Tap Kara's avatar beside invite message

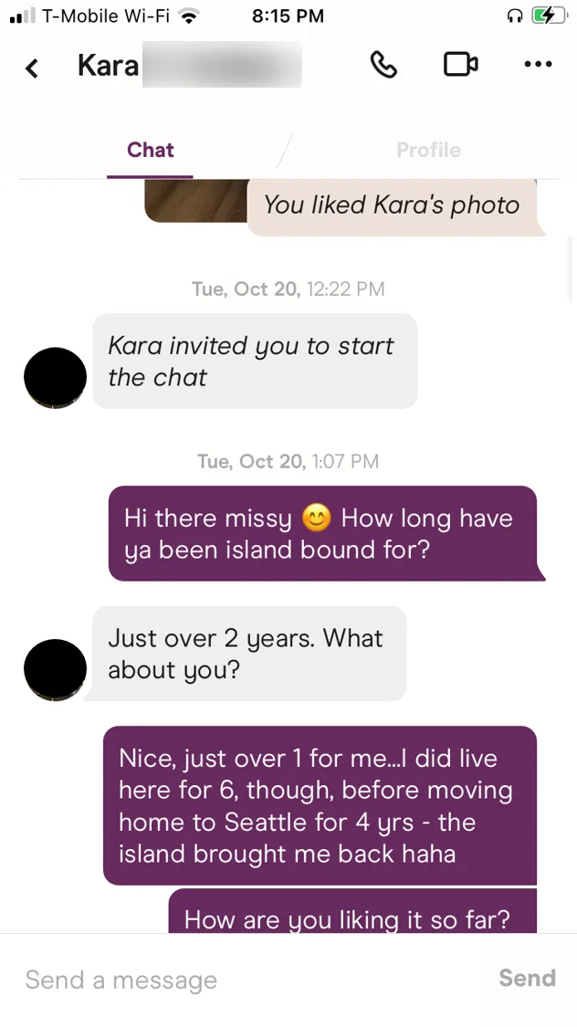[55, 377]
